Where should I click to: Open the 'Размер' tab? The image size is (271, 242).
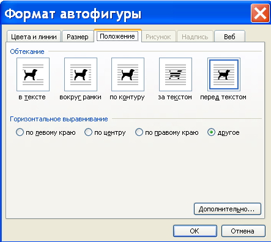tap(78, 37)
